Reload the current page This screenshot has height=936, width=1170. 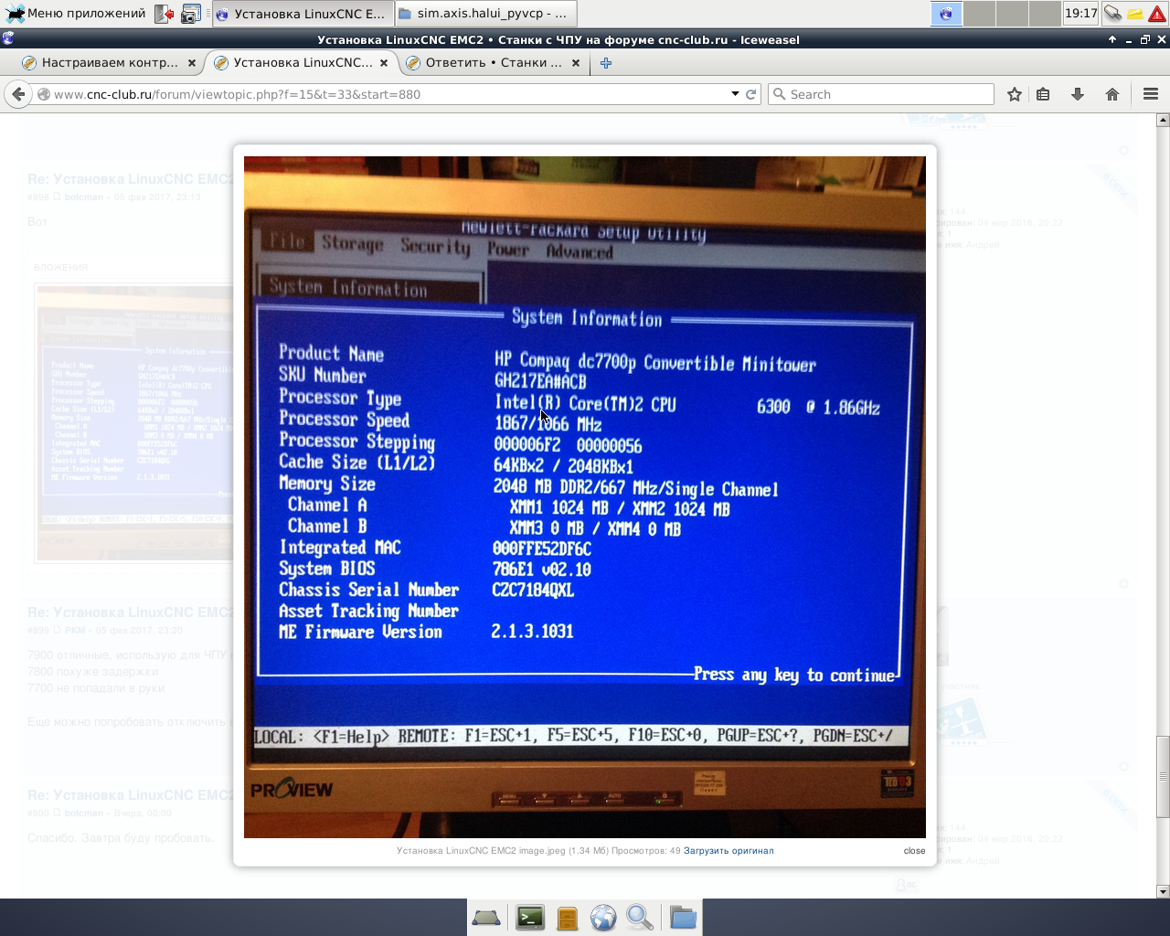tap(751, 94)
